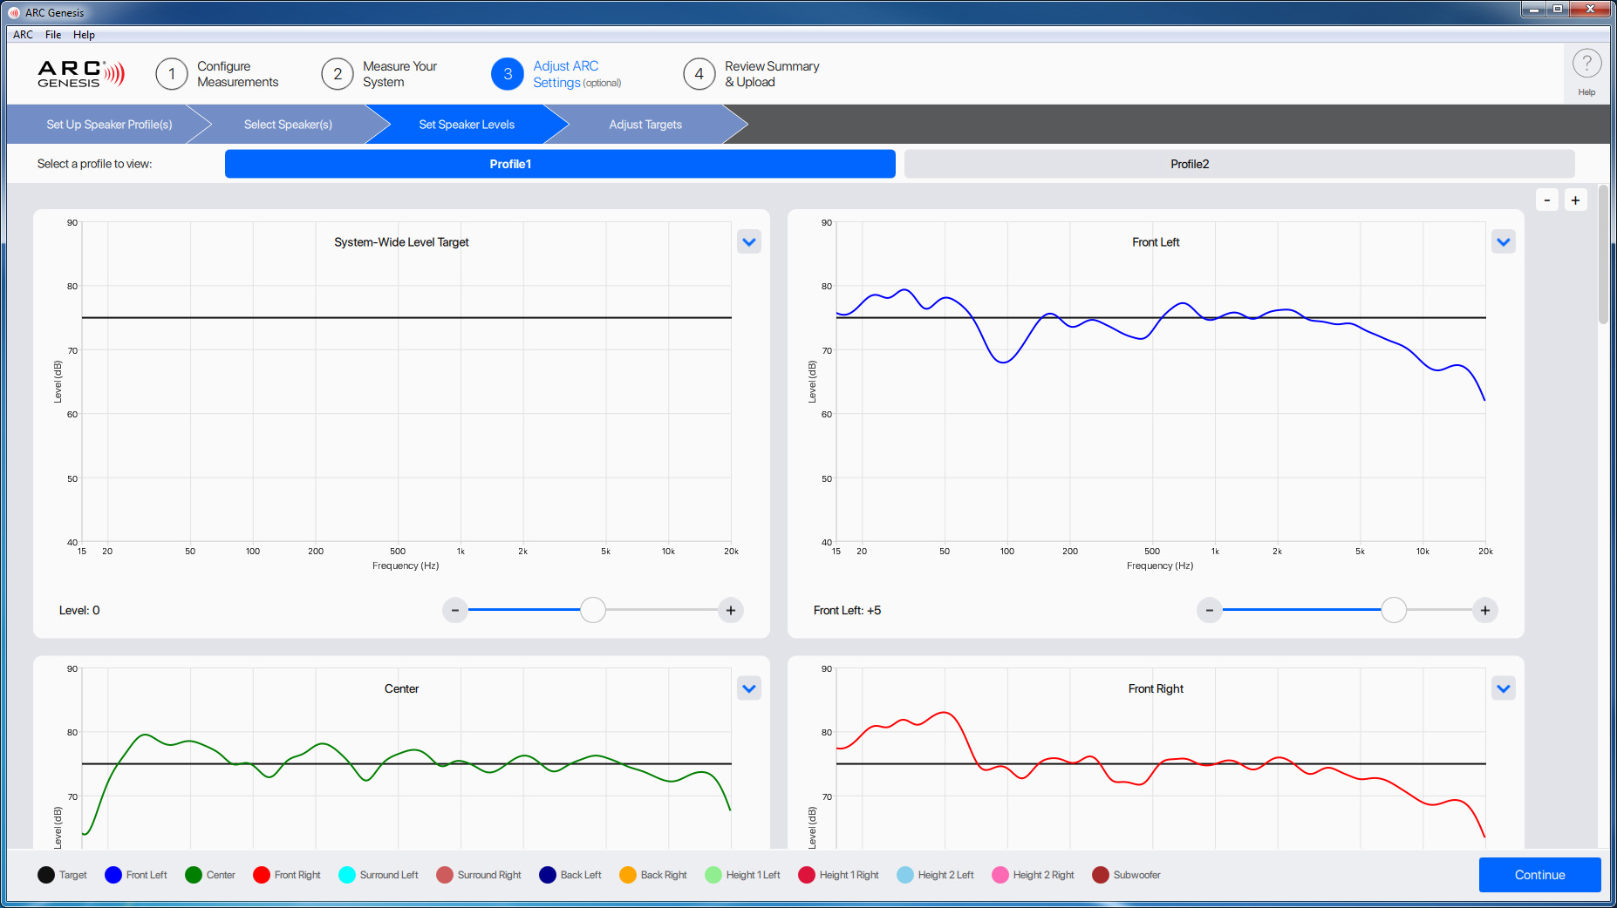Click Review Summary & Upload step label
This screenshot has height=908, width=1617.
772,74
